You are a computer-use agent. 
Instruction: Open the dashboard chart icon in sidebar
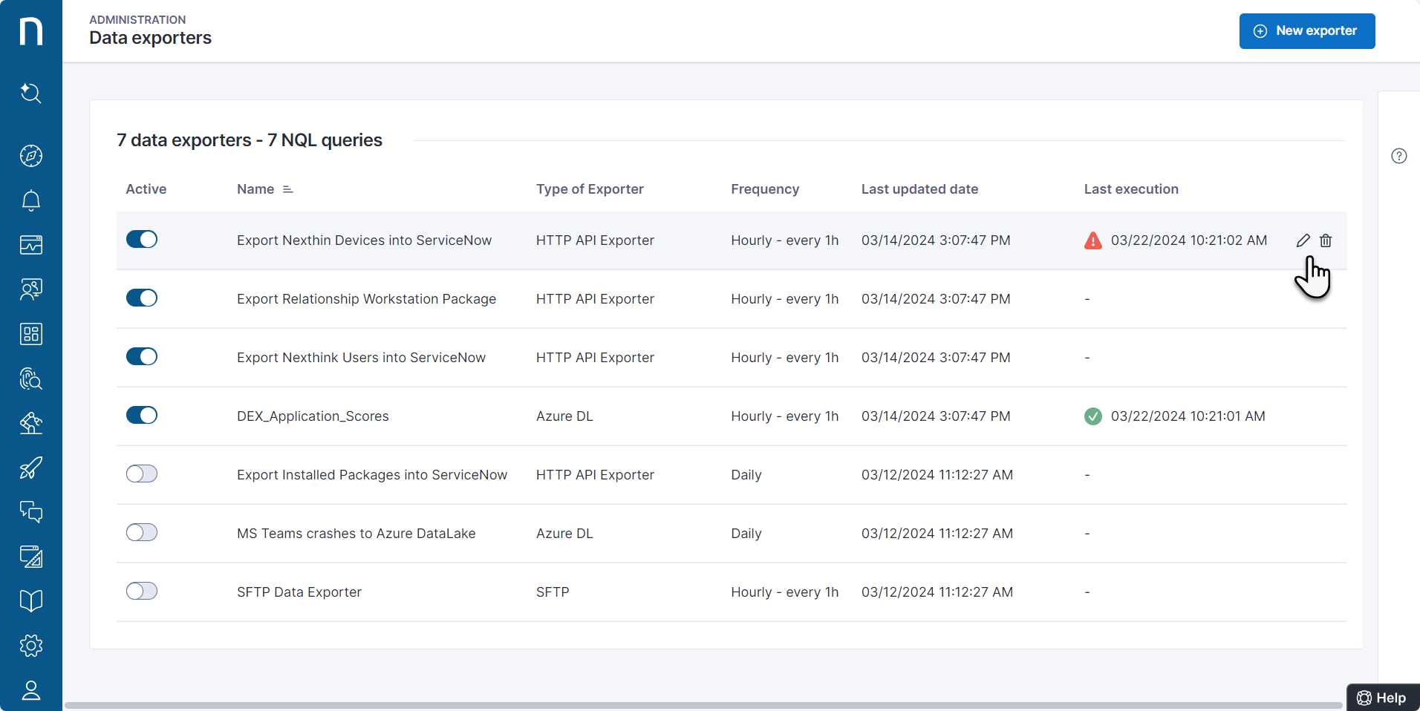tap(30, 245)
